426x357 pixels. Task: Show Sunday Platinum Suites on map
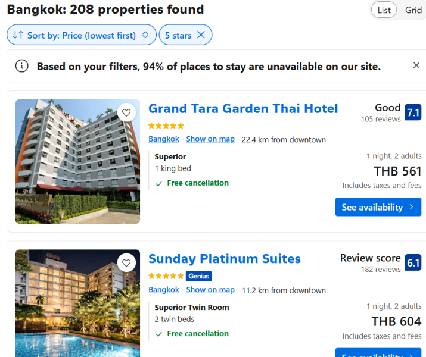tap(210, 289)
